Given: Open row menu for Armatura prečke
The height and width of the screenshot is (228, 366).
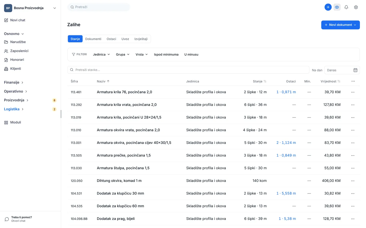Looking at the screenshot, I should (x=353, y=156).
